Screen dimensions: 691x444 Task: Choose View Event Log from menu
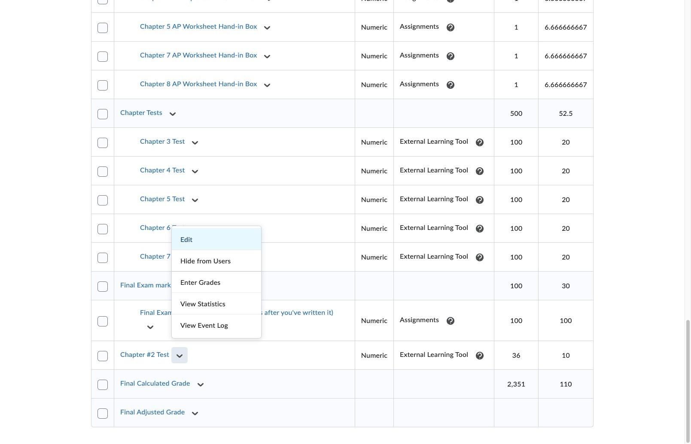[216, 325]
